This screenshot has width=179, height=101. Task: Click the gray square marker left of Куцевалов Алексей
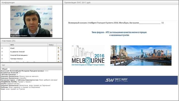point(2,52)
